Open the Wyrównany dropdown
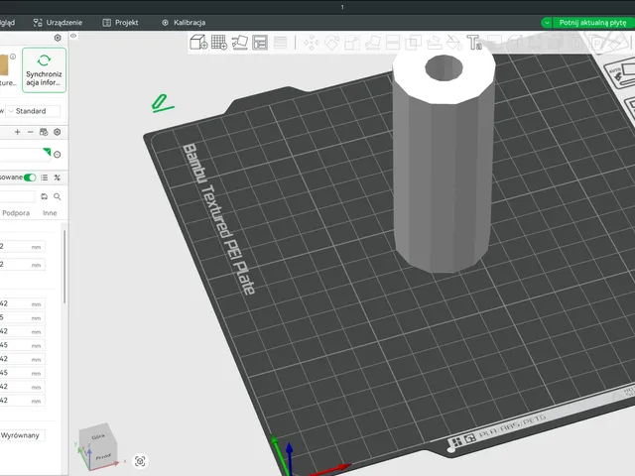The image size is (635, 476). pyautogui.click(x=22, y=435)
